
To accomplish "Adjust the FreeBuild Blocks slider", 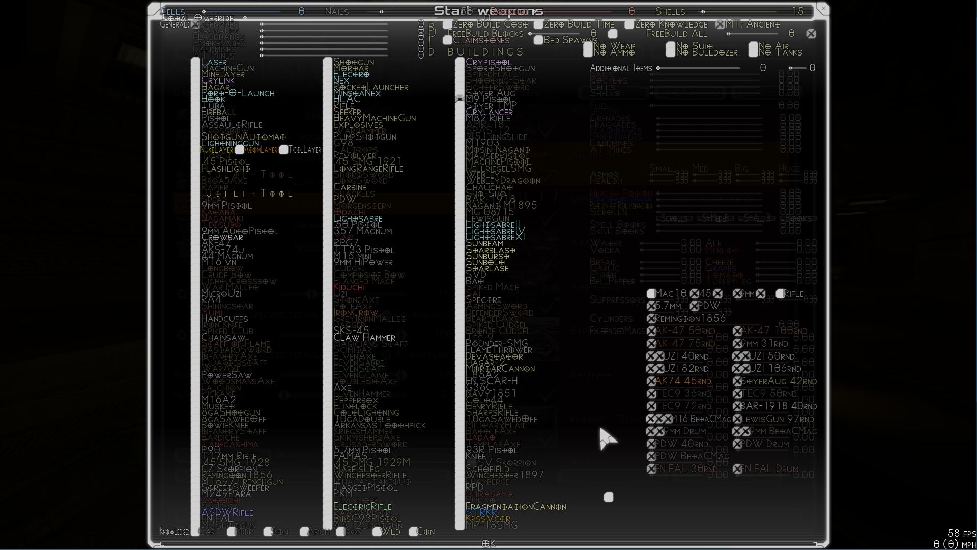I will coord(555,34).
